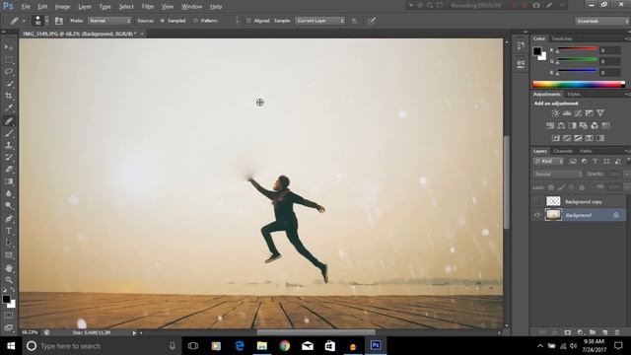
Task: Open the tool preset picker arrow
Action: pos(24,21)
